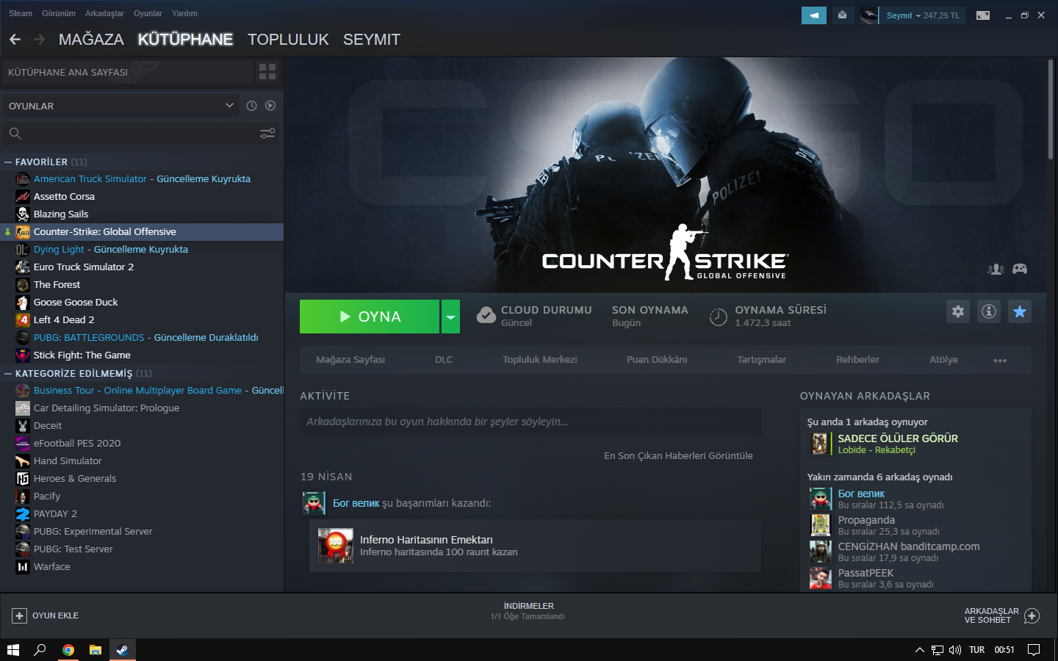
Task: Click the controller support icon on banner
Action: [x=1020, y=270]
